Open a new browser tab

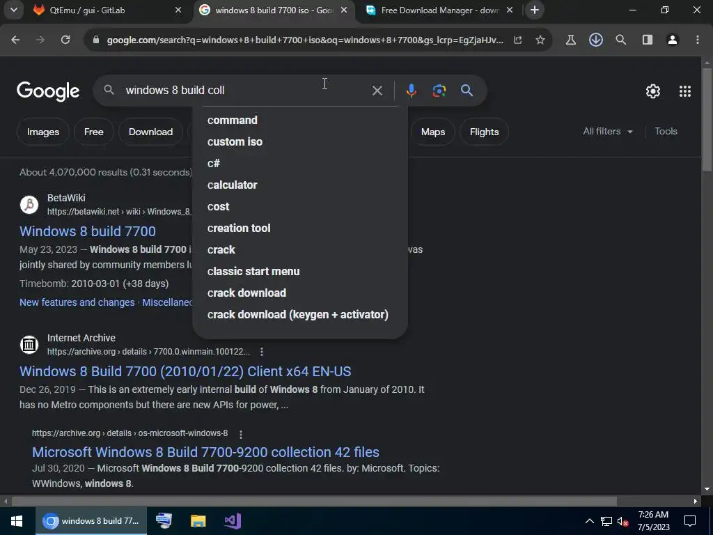coord(534,10)
